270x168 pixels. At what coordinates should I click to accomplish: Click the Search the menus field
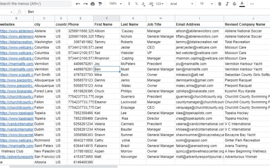point(36,4)
